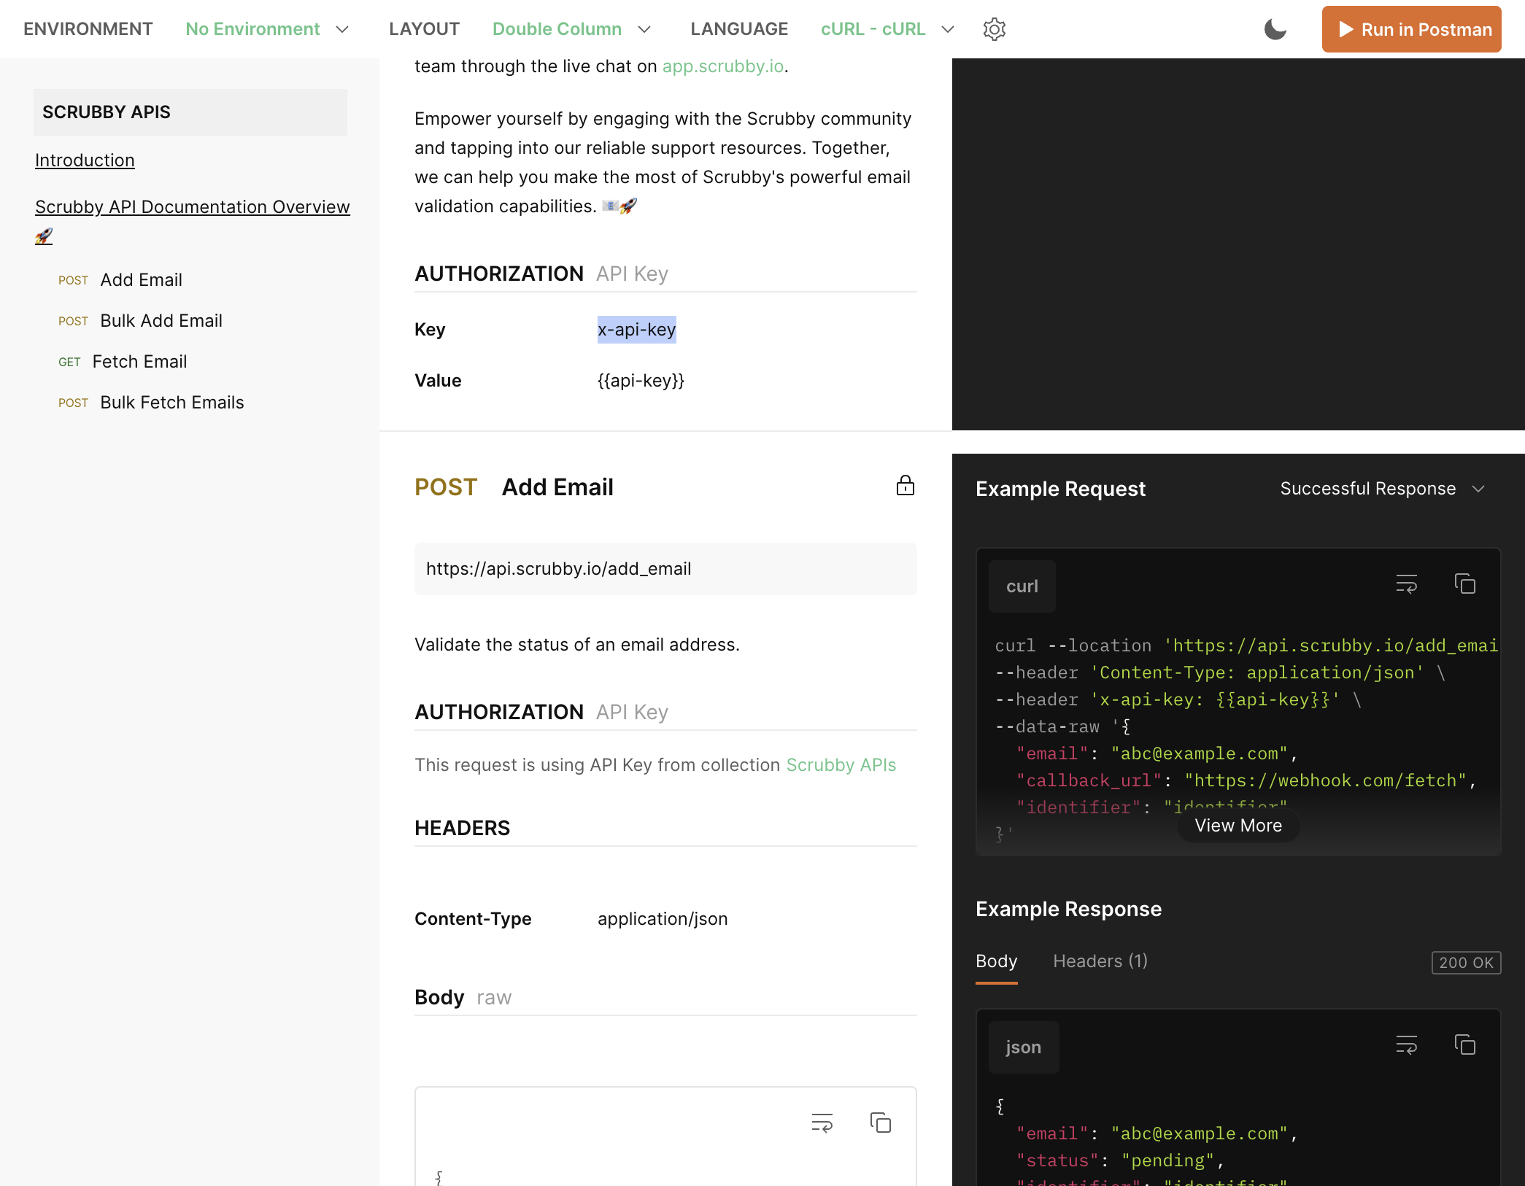Open the No Environment dropdown
Viewport: 1525px width, 1186px height.
(267, 29)
